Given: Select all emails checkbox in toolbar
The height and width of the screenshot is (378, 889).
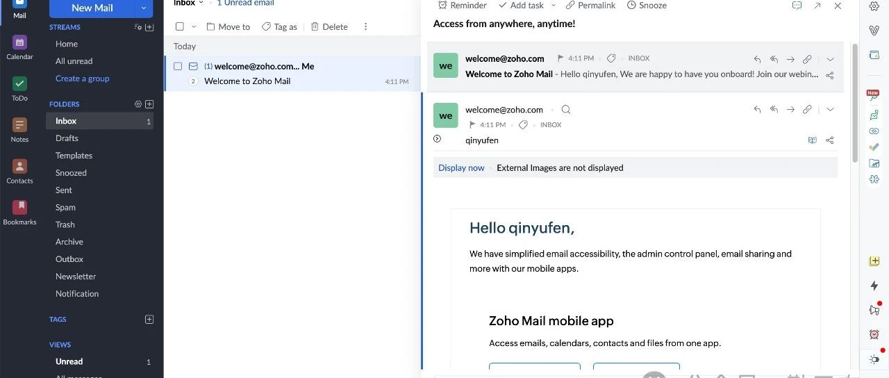Looking at the screenshot, I should coord(180,26).
